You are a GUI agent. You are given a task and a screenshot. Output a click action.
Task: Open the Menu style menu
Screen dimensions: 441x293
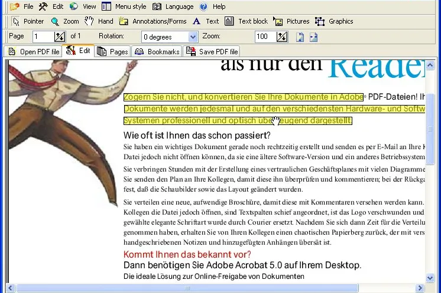[x=124, y=6]
